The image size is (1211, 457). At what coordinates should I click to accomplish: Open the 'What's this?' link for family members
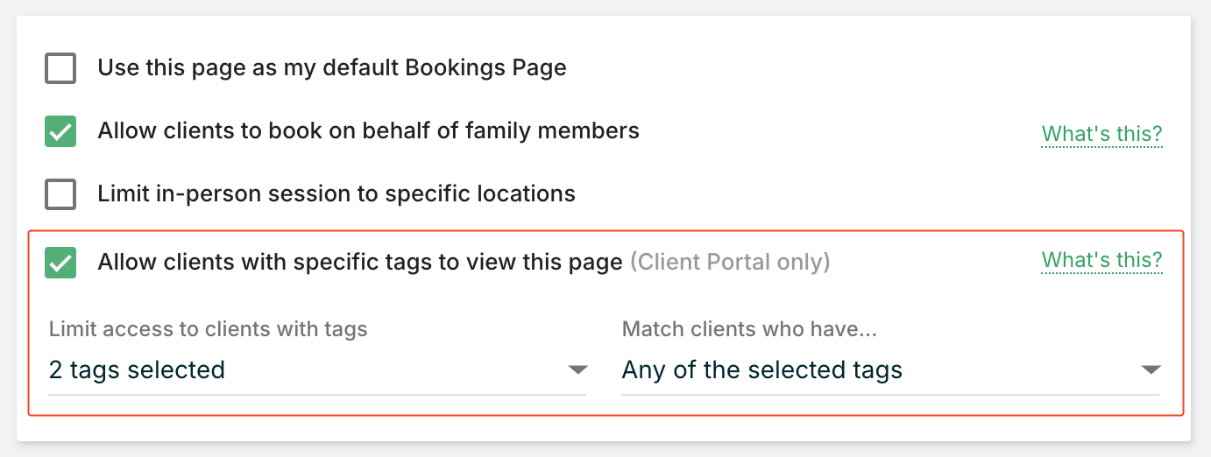point(1101,134)
